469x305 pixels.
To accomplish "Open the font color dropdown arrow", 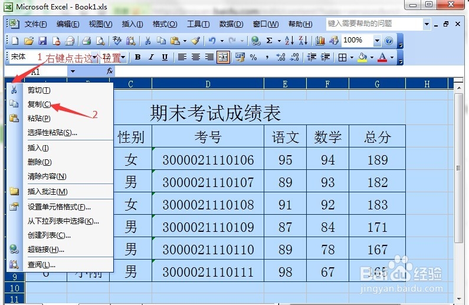I will pos(392,57).
